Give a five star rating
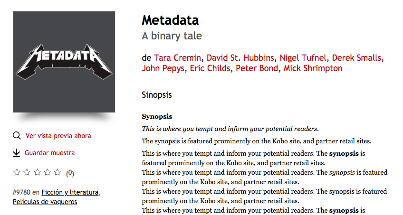403x215 pixels. pos(57,172)
